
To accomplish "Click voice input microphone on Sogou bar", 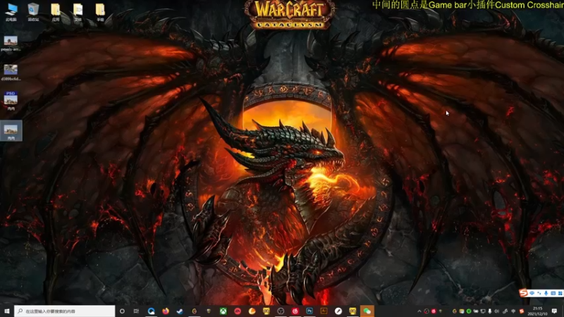I will (546, 293).
